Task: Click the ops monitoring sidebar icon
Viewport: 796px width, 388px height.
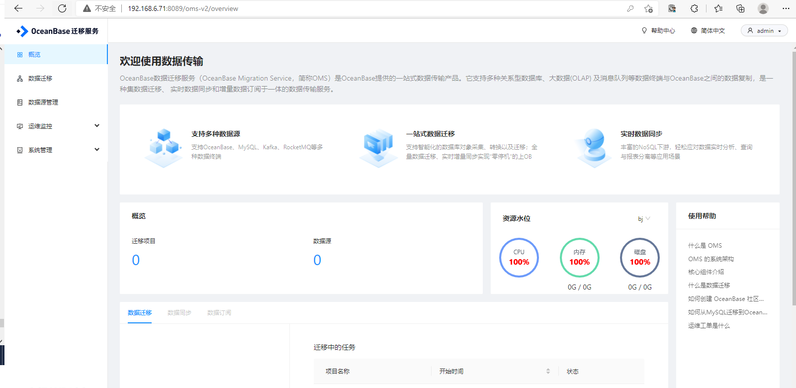Action: point(20,126)
